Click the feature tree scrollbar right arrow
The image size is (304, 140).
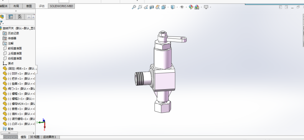pyautogui.click(x=33, y=133)
